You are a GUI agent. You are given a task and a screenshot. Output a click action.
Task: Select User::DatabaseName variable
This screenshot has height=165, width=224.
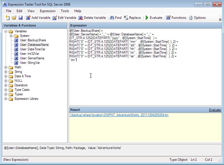pos(34,45)
